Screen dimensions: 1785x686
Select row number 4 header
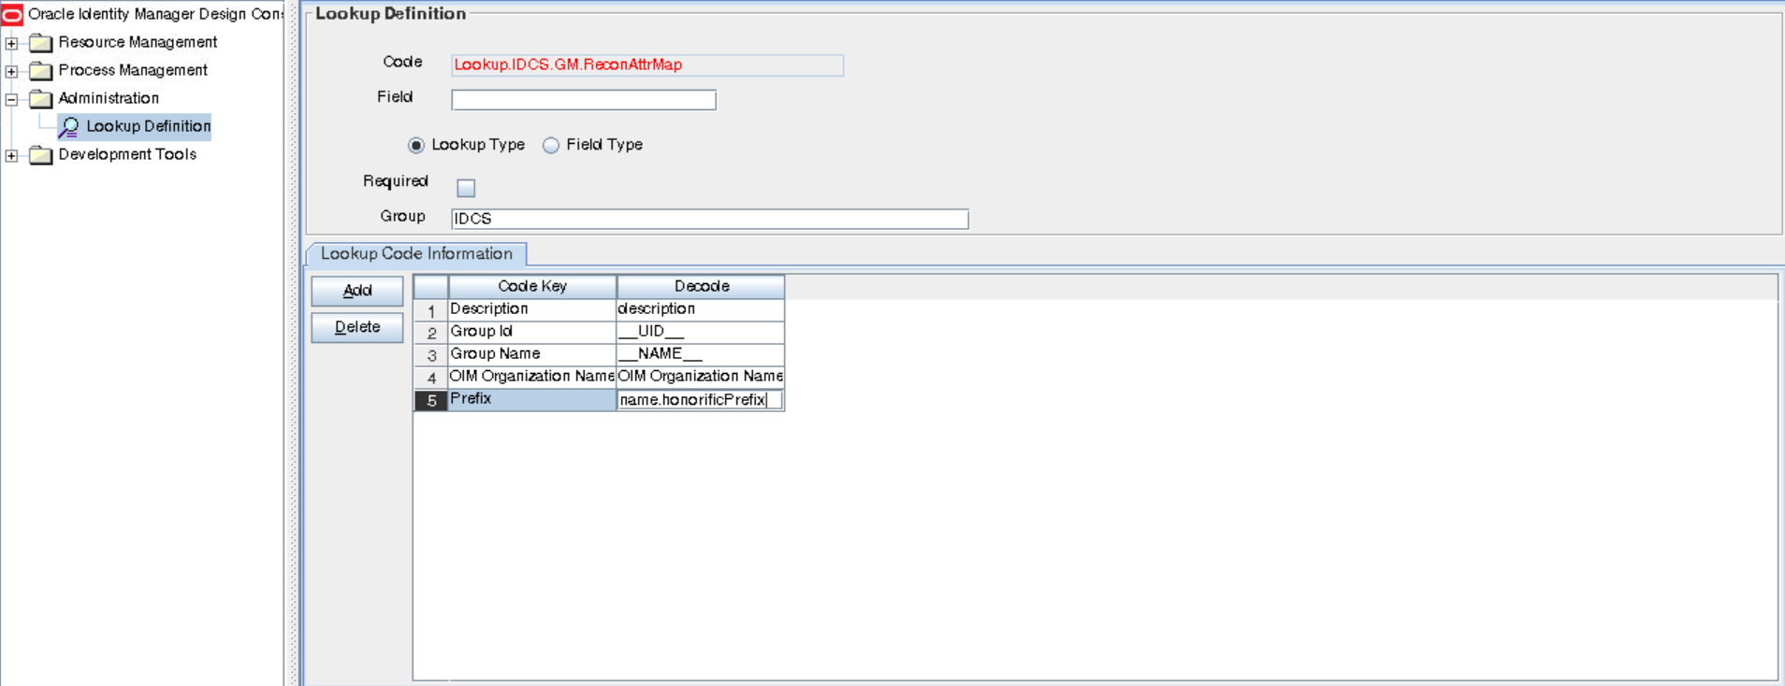(x=431, y=378)
